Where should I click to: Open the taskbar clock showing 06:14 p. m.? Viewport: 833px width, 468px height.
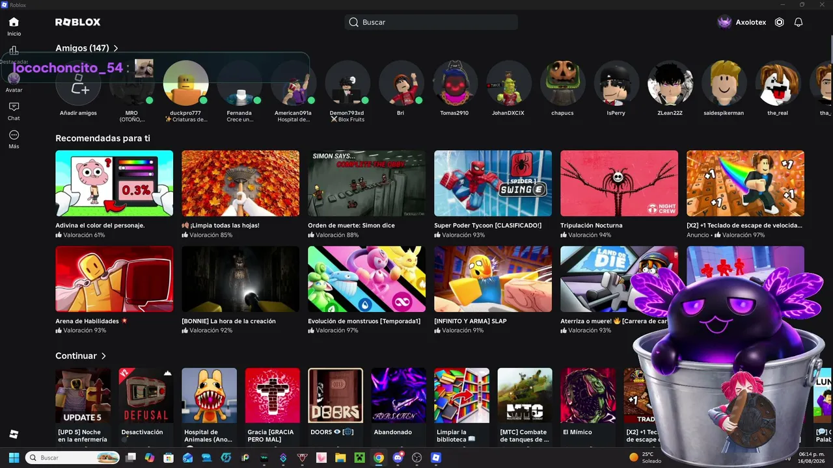pyautogui.click(x=811, y=458)
